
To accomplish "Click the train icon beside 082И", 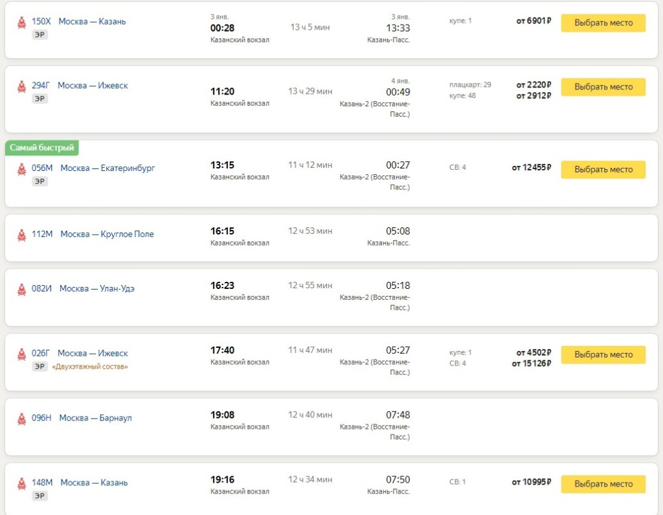I will [22, 289].
